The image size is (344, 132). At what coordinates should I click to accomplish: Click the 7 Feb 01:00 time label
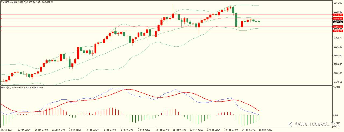(144, 130)
